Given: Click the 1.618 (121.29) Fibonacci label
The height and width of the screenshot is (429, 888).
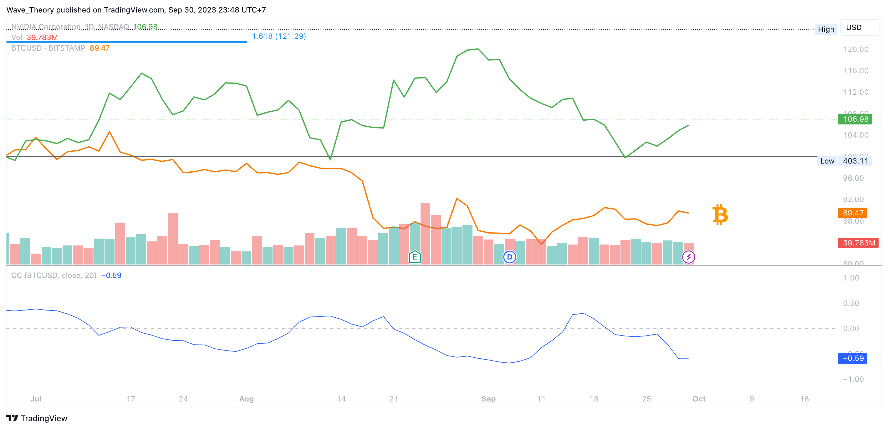Looking at the screenshot, I should 279,36.
